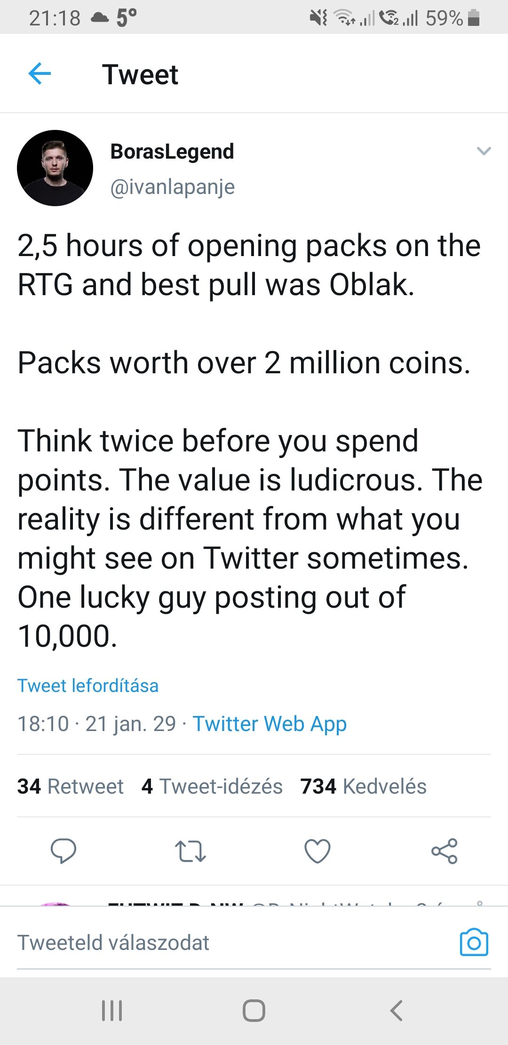Open @ivanlapanje handle
Screen dimensions: 508x1045
(172, 187)
